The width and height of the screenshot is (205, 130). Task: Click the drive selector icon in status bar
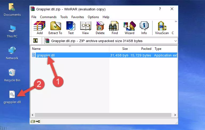[33, 121]
